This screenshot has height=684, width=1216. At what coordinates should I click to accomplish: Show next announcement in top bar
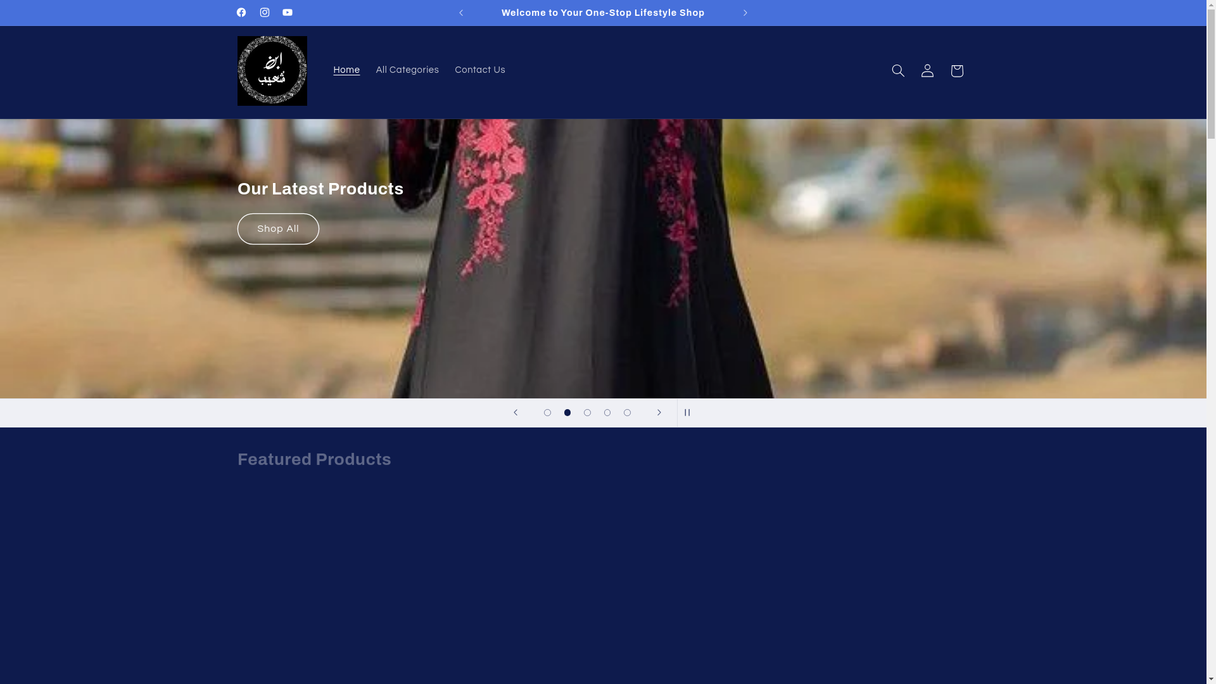coord(745,13)
